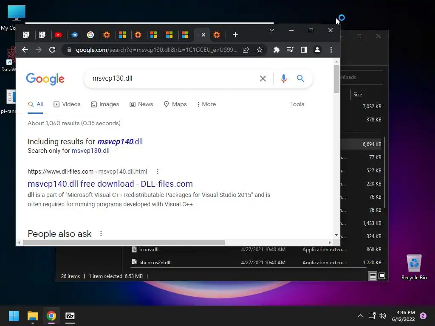Click the Chrome horizontal scrollbar thumb
This screenshot has width=435, height=326.
[x=124, y=242]
